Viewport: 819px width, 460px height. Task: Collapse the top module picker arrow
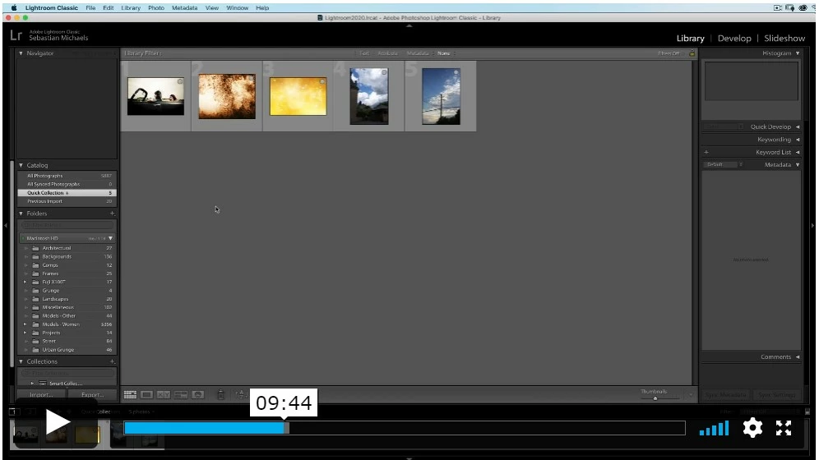(409, 25)
